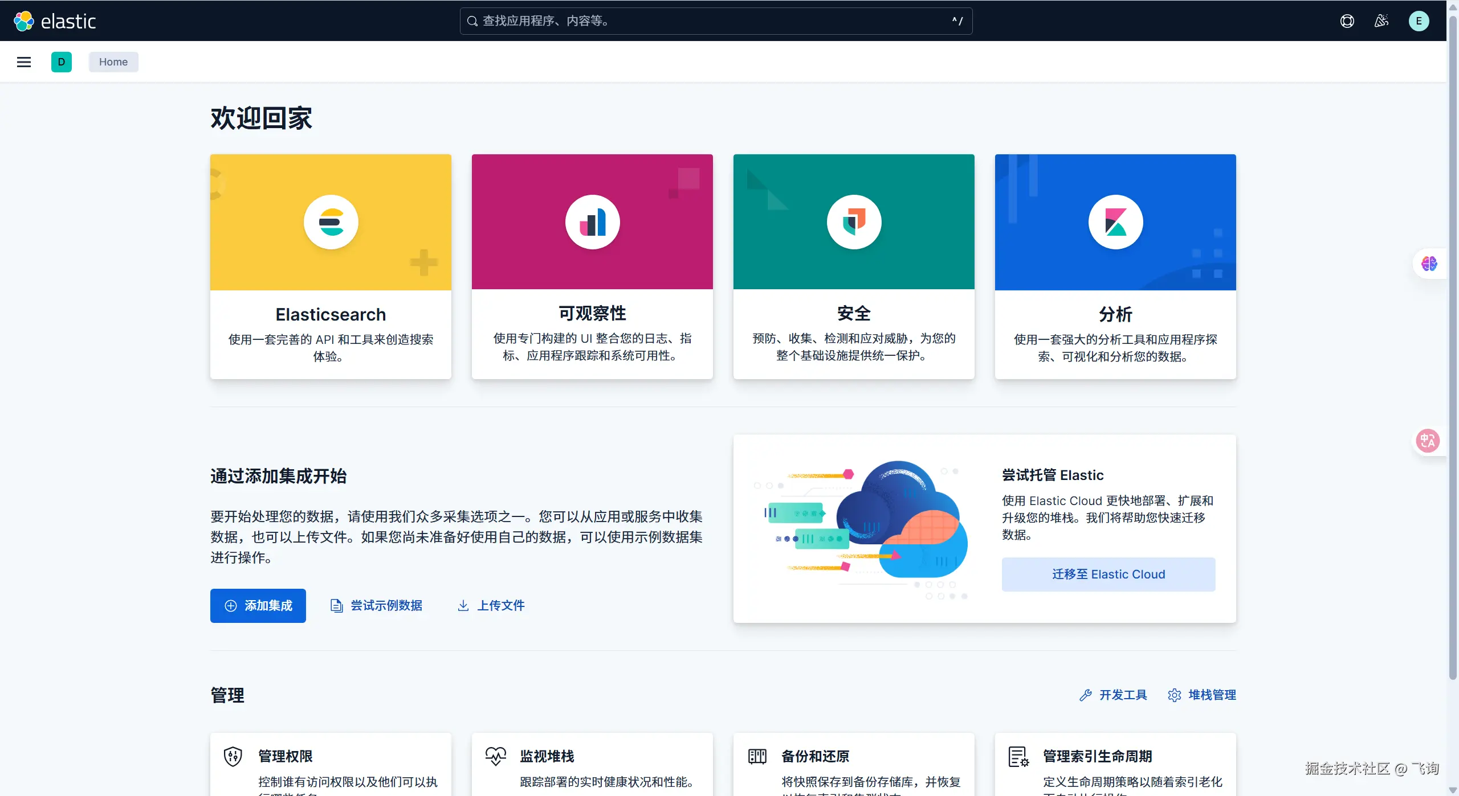Click 迁移至 Elastic Cloud button
This screenshot has width=1459, height=796.
point(1108,574)
